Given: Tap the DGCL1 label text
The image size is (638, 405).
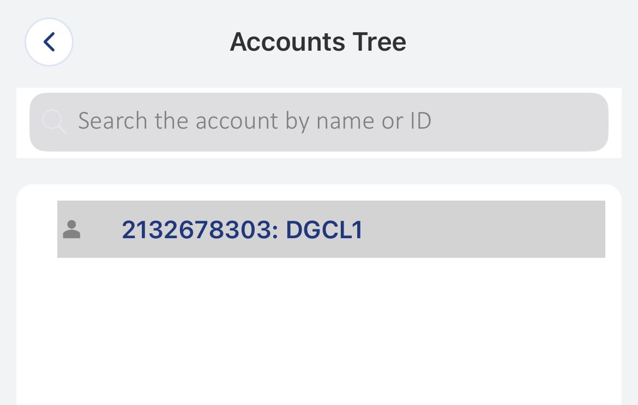Looking at the screenshot, I should [324, 230].
